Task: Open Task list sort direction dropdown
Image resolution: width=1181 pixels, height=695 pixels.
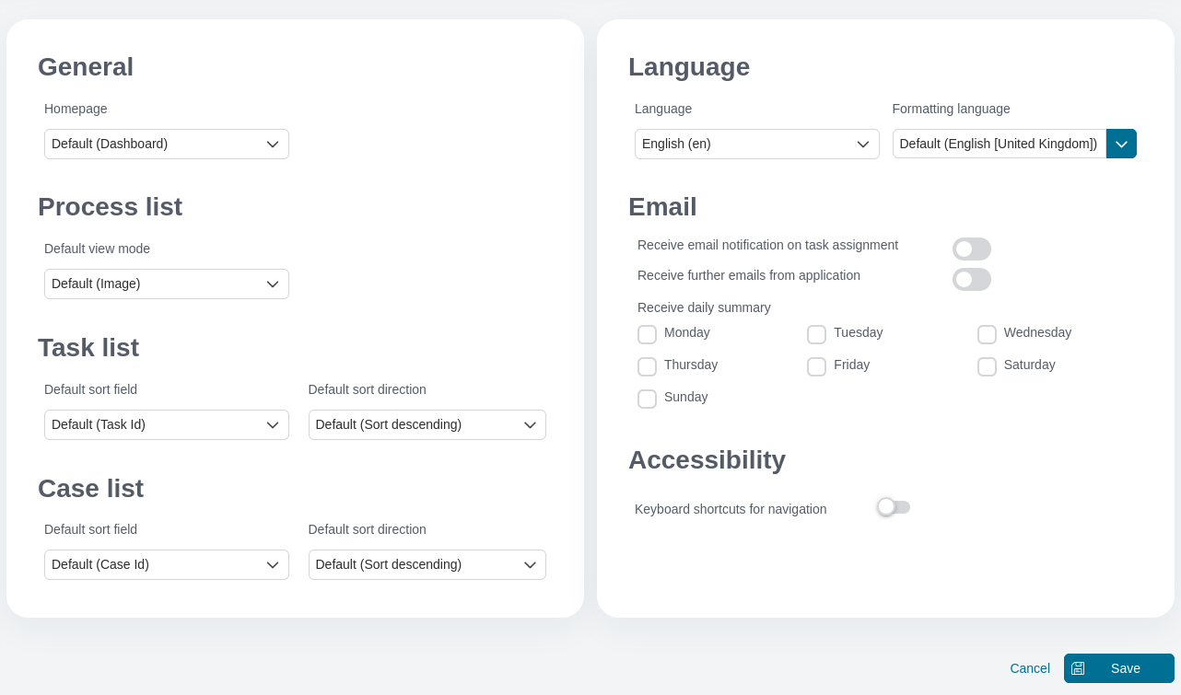Action: (427, 425)
